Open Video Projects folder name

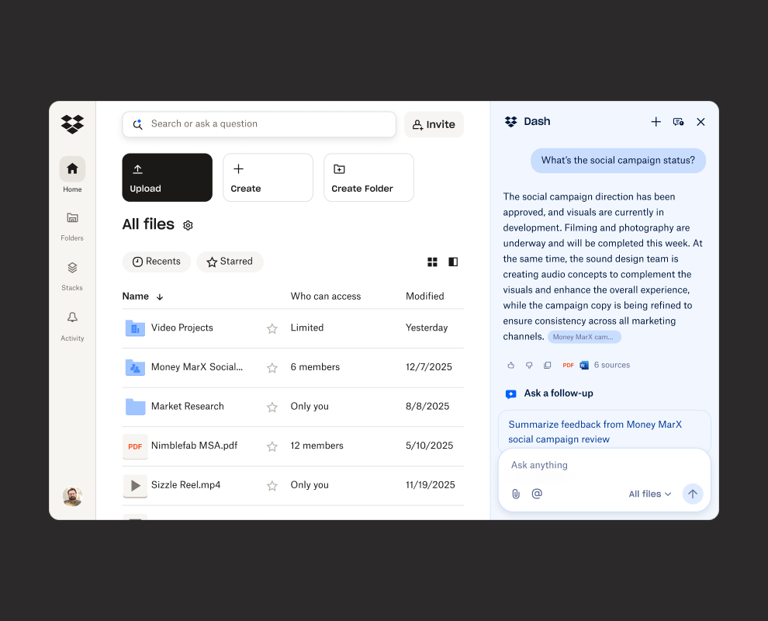pos(182,328)
